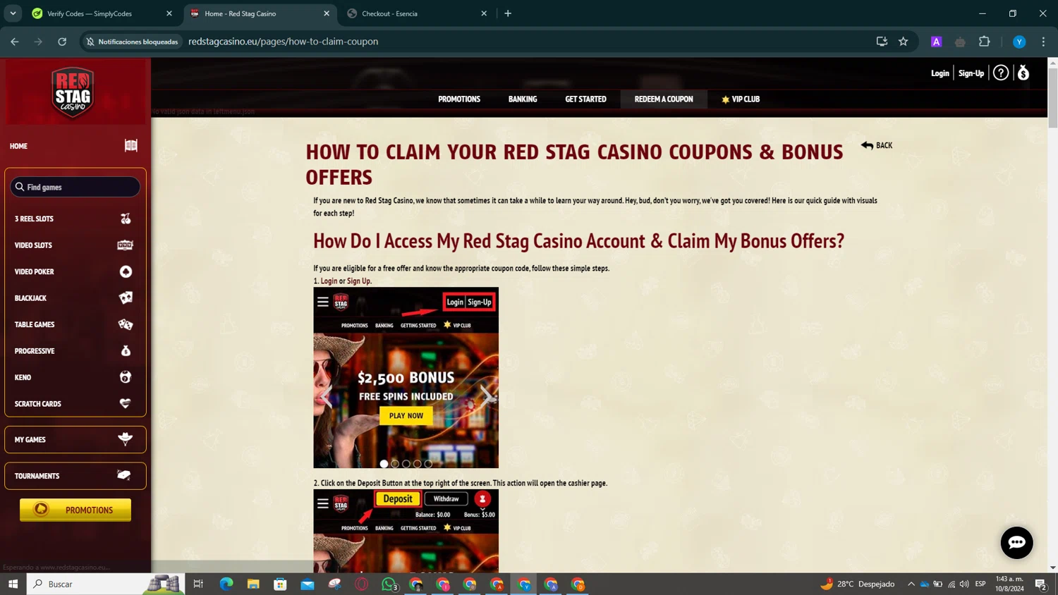Click the install app icon in address bar
This screenshot has width=1058, height=595.
(882, 42)
